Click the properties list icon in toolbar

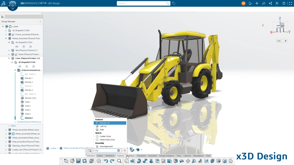pos(92,161)
